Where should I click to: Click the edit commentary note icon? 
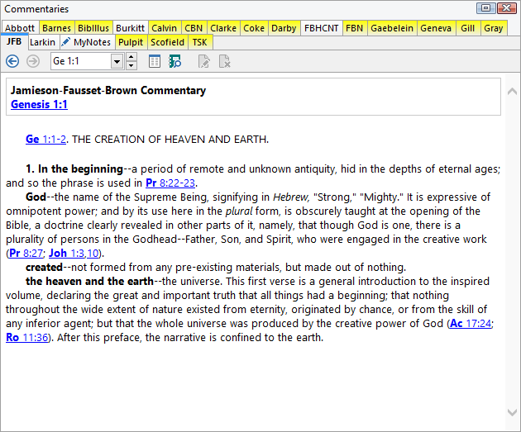(x=203, y=61)
